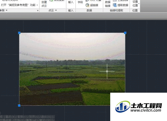
Task: Click the 数据链接 data link button
Action: click(108, 4)
